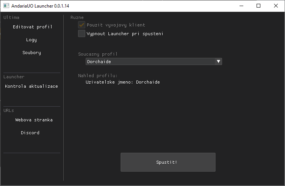Close the AndariaUO Launcher window
Image resolution: width=285 pixels, height=186 pixels.
coord(276,6)
